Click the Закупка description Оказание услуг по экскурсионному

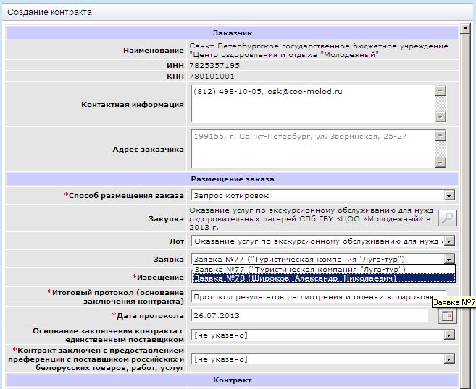click(311, 219)
